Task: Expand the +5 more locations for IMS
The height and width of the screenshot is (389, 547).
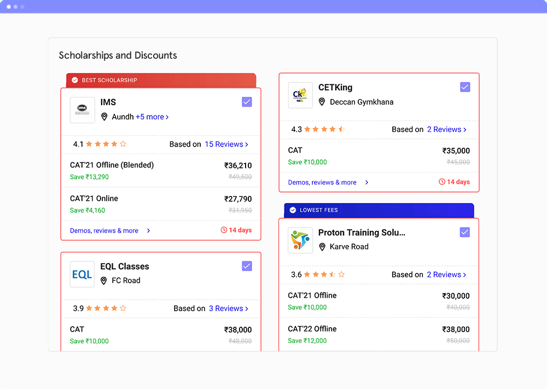Action: coord(152,117)
